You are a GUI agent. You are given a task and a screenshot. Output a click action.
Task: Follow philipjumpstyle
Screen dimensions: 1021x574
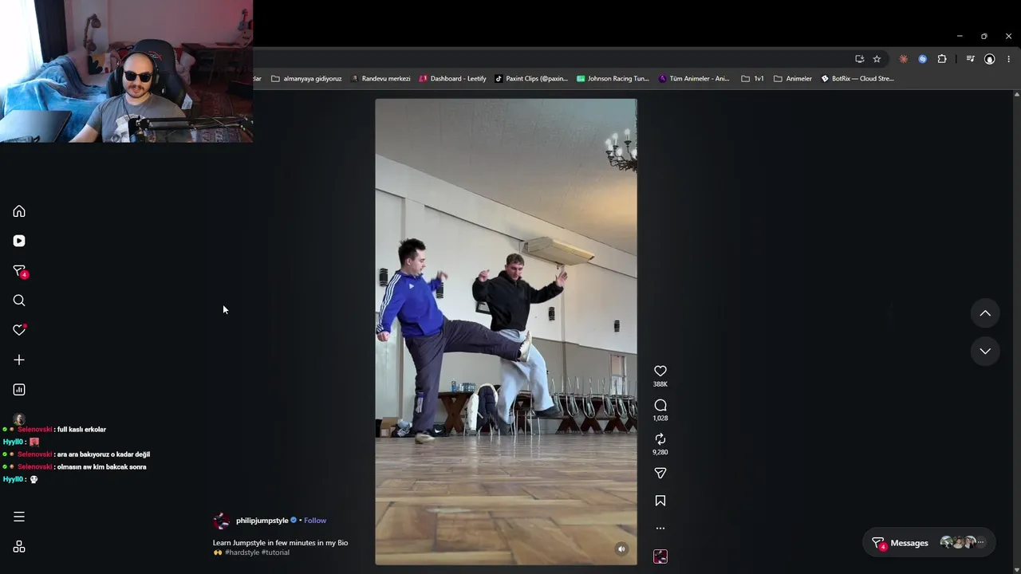point(315,521)
